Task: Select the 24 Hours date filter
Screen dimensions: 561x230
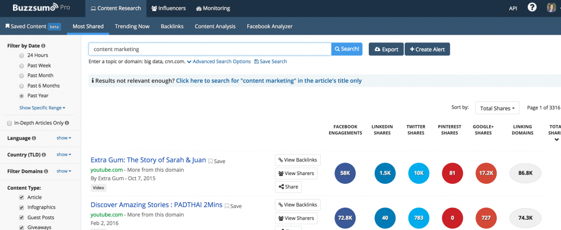Action: pos(21,55)
